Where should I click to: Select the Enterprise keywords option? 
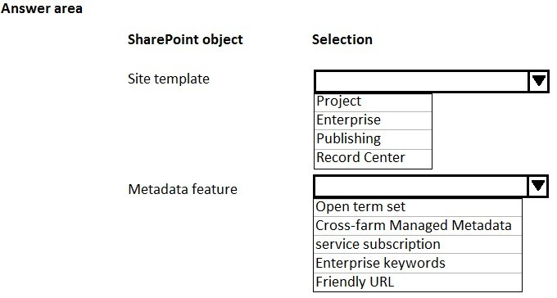point(418,263)
